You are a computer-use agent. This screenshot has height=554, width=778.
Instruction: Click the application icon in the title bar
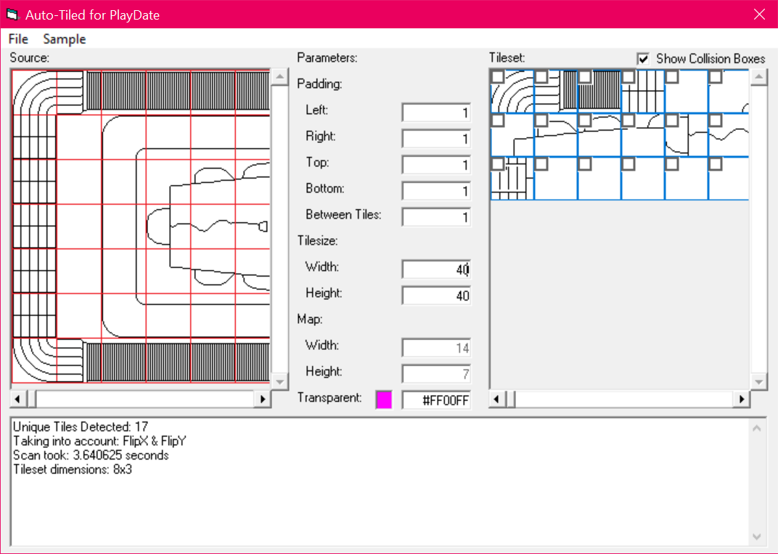click(12, 15)
